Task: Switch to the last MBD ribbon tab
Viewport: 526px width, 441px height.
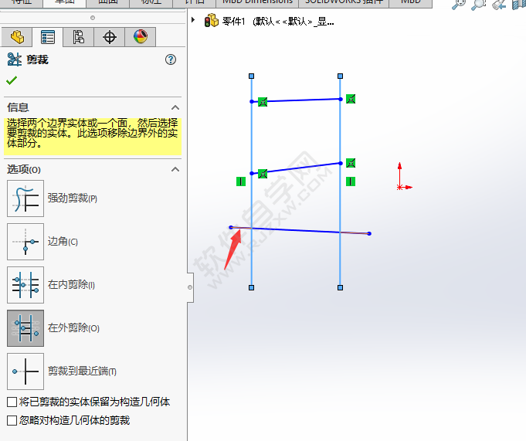Action: point(411,2)
